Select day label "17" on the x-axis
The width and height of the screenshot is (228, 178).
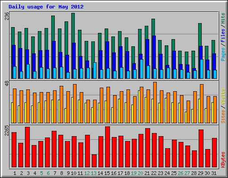120,173
